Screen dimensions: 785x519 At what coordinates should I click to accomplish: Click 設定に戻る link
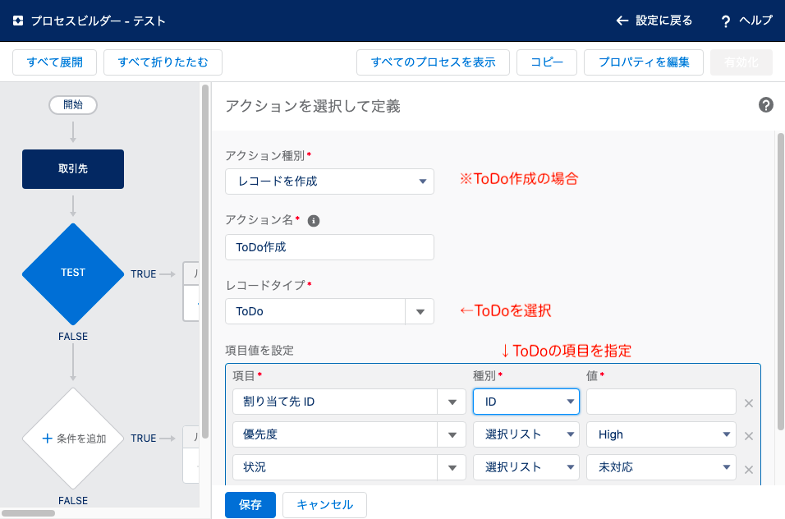(x=654, y=21)
